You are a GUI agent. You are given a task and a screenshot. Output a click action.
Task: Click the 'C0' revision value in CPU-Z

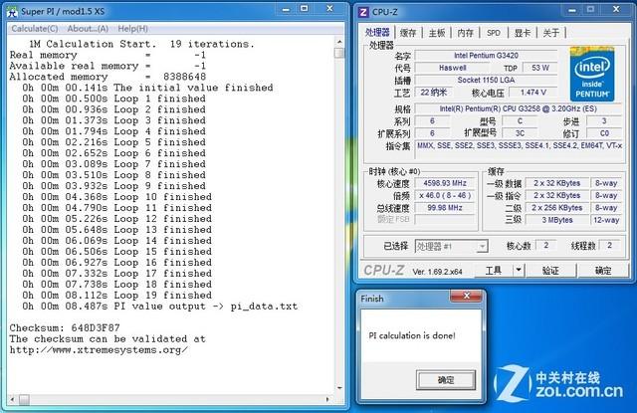coord(604,133)
